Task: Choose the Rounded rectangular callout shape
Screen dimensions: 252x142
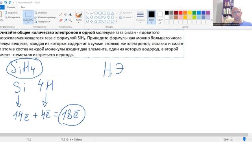Action: tap(104, 21)
